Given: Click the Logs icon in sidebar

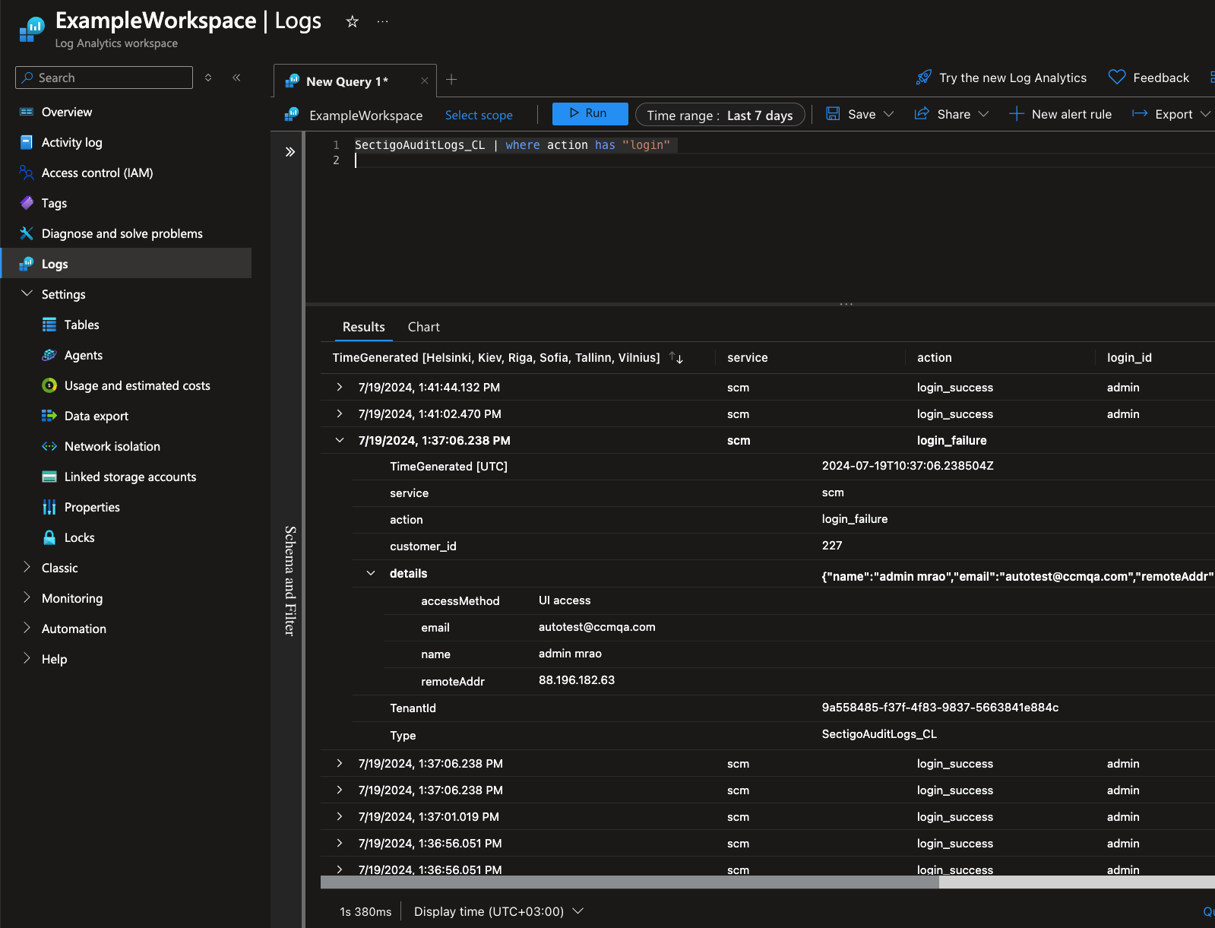Looking at the screenshot, I should [27, 264].
